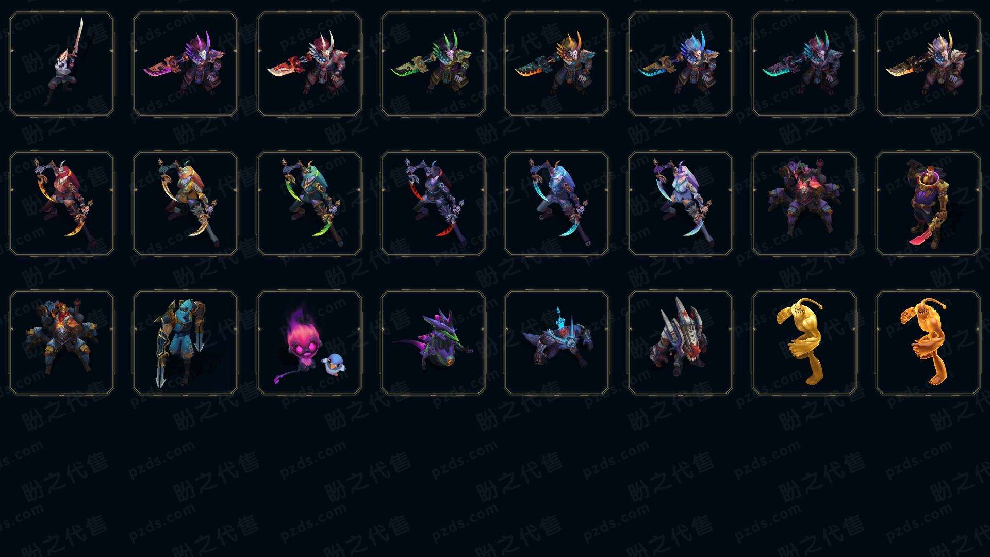Image resolution: width=990 pixels, height=557 pixels.
Task: Choose the silver spiked armored beast thumbnail
Action: coord(681,342)
